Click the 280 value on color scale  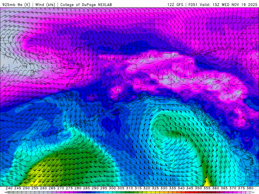coord(78,188)
